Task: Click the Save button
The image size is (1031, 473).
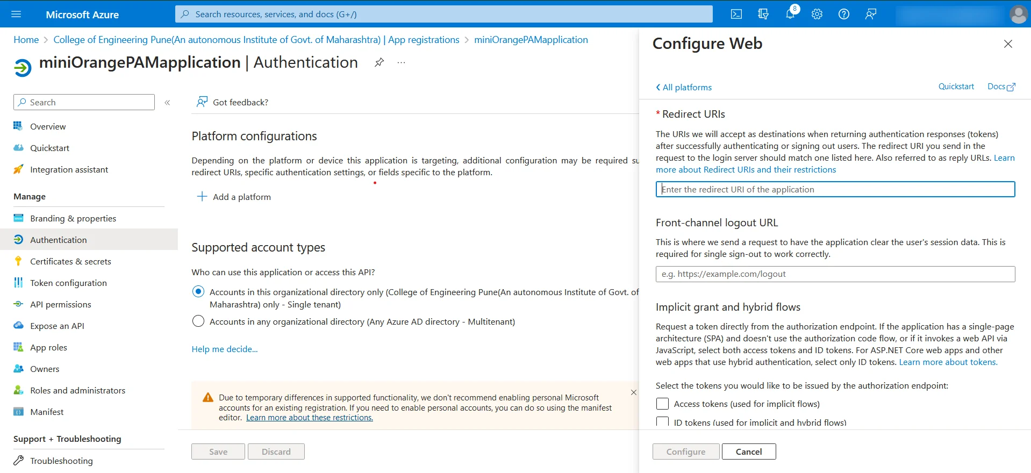Action: (x=218, y=451)
